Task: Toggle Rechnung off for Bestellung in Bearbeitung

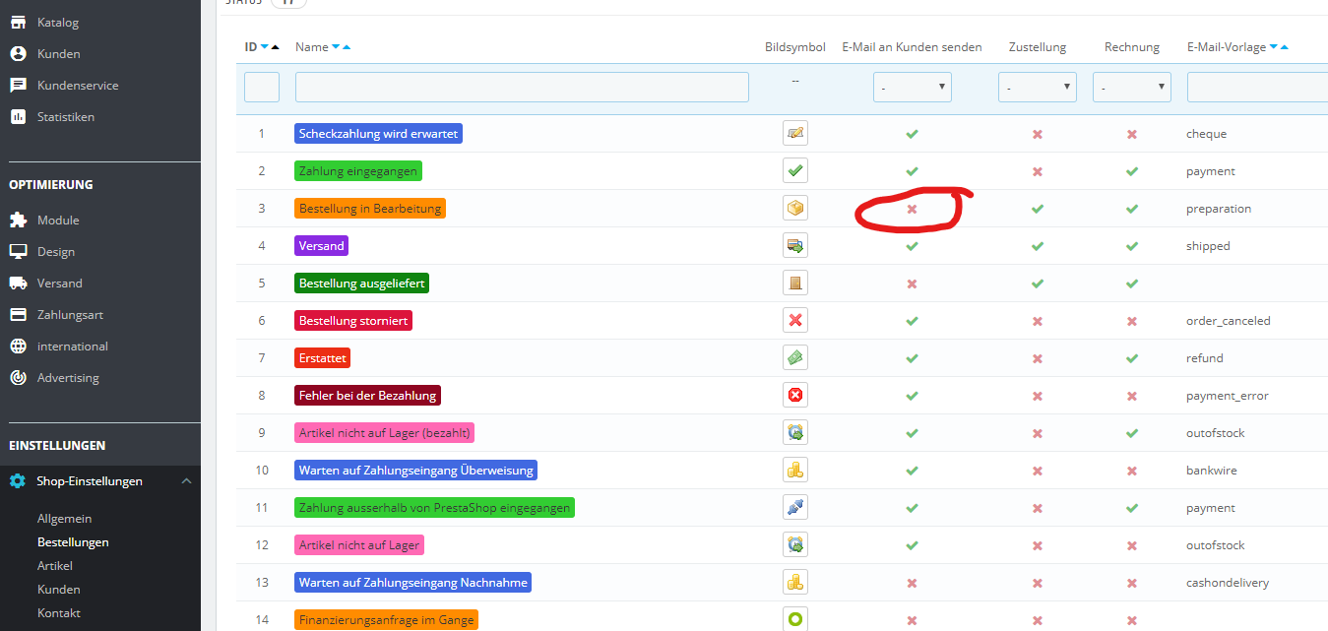Action: 1132,209
